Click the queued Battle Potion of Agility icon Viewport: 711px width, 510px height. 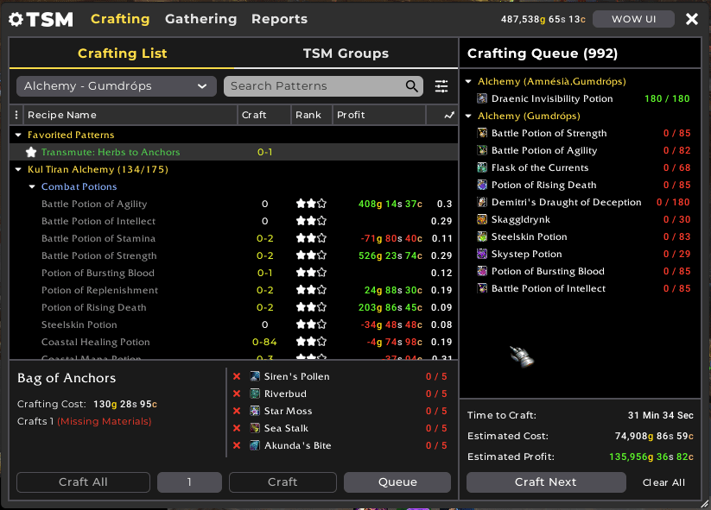[482, 150]
